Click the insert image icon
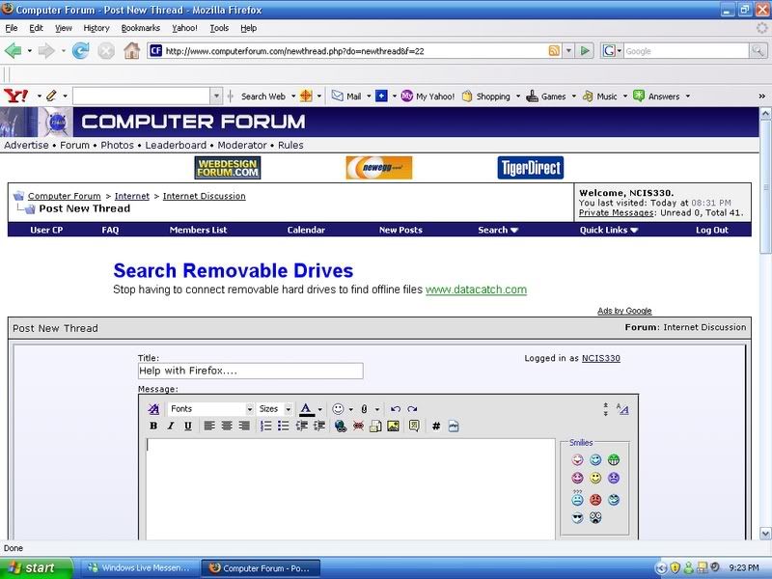 393,426
